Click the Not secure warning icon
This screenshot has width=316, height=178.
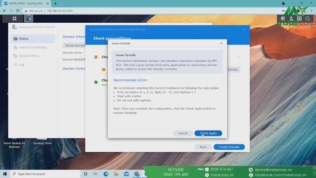26,11
